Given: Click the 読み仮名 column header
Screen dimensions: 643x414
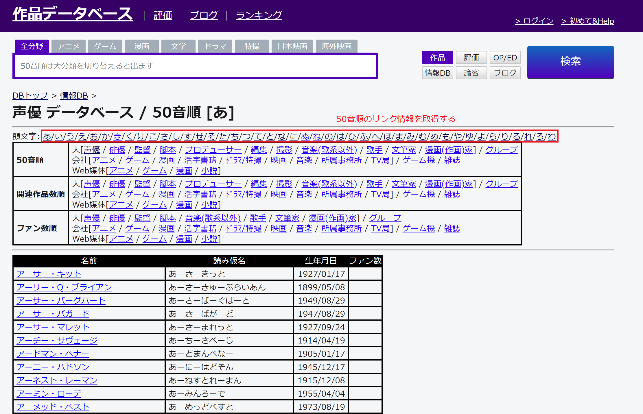Looking at the screenshot, I should [x=229, y=261].
